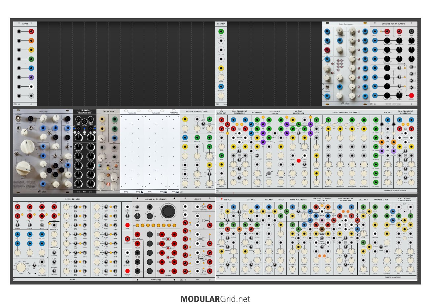This screenshot has height=306, width=431.
Task: Flip the LOAD BUS 1 toggle on Klee Sequencer
Action: click(x=127, y=262)
